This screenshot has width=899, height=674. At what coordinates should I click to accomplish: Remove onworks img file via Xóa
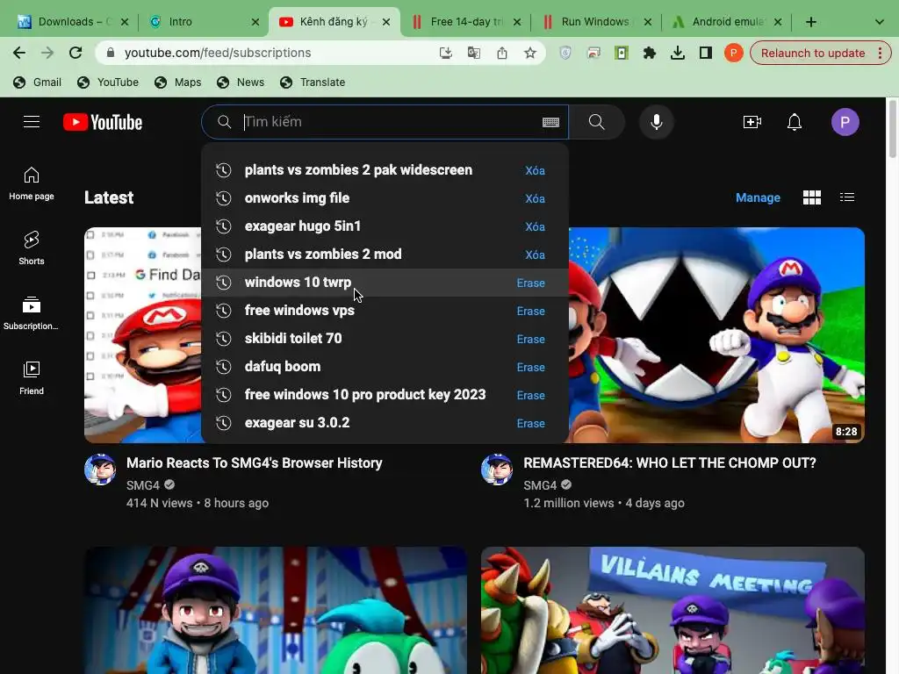(535, 199)
